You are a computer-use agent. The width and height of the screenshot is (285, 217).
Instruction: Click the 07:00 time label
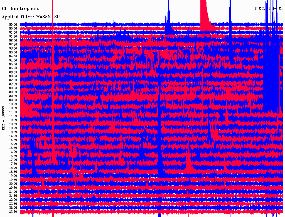click(x=13, y=80)
